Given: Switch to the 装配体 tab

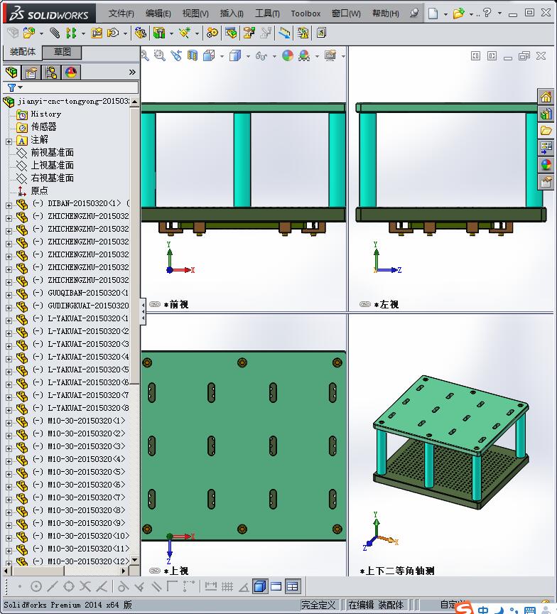Looking at the screenshot, I should click(22, 52).
